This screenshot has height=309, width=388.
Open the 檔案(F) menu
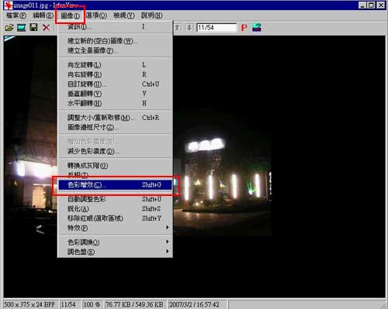(x=16, y=15)
